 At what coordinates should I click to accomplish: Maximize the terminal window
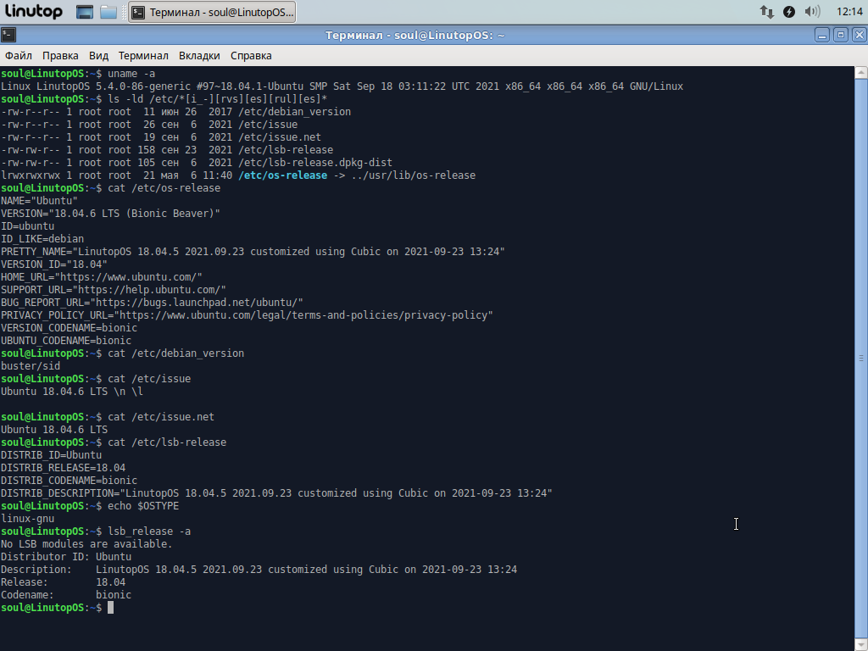click(841, 36)
